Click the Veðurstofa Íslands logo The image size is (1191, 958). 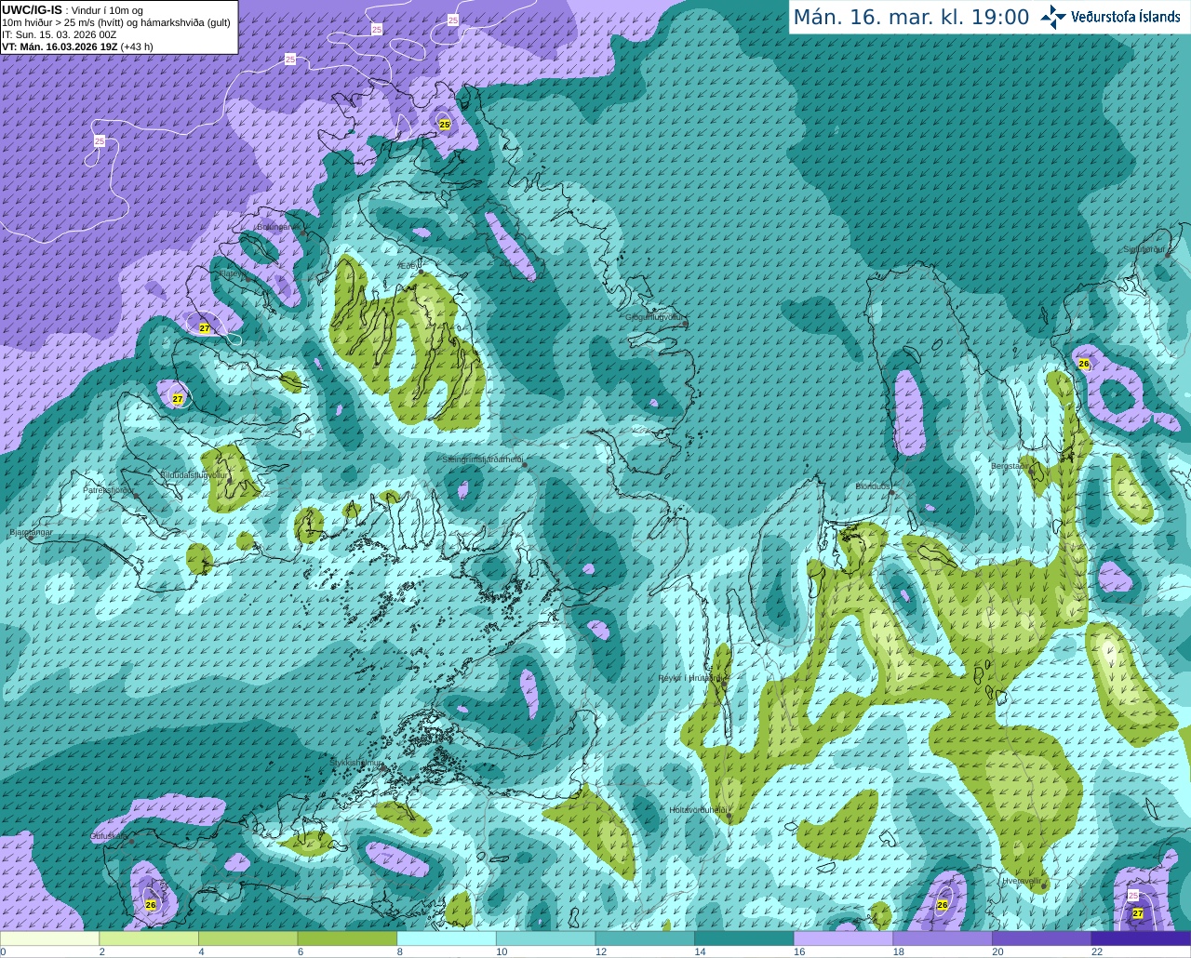pyautogui.click(x=1110, y=17)
